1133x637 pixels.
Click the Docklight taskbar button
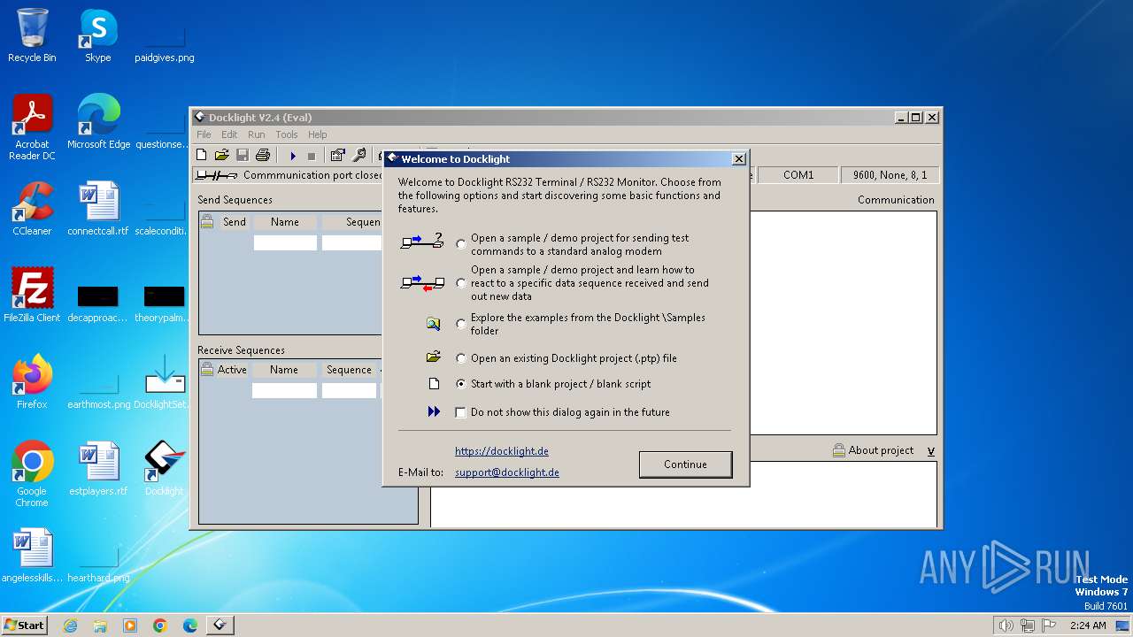click(220, 625)
